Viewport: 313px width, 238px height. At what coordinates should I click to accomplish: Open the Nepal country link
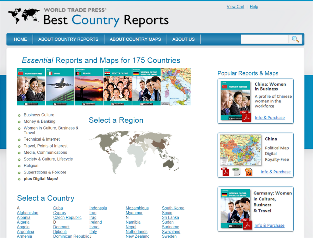tap(131, 227)
